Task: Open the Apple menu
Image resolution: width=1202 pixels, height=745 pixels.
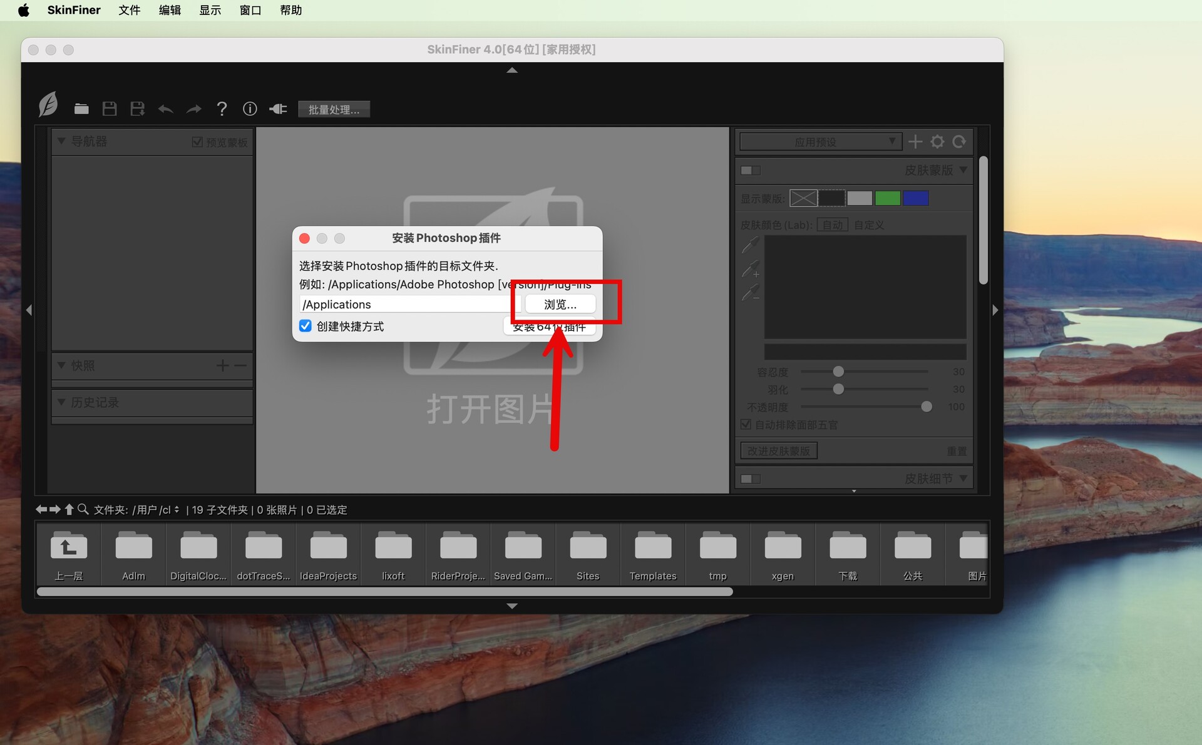Action: click(x=24, y=10)
